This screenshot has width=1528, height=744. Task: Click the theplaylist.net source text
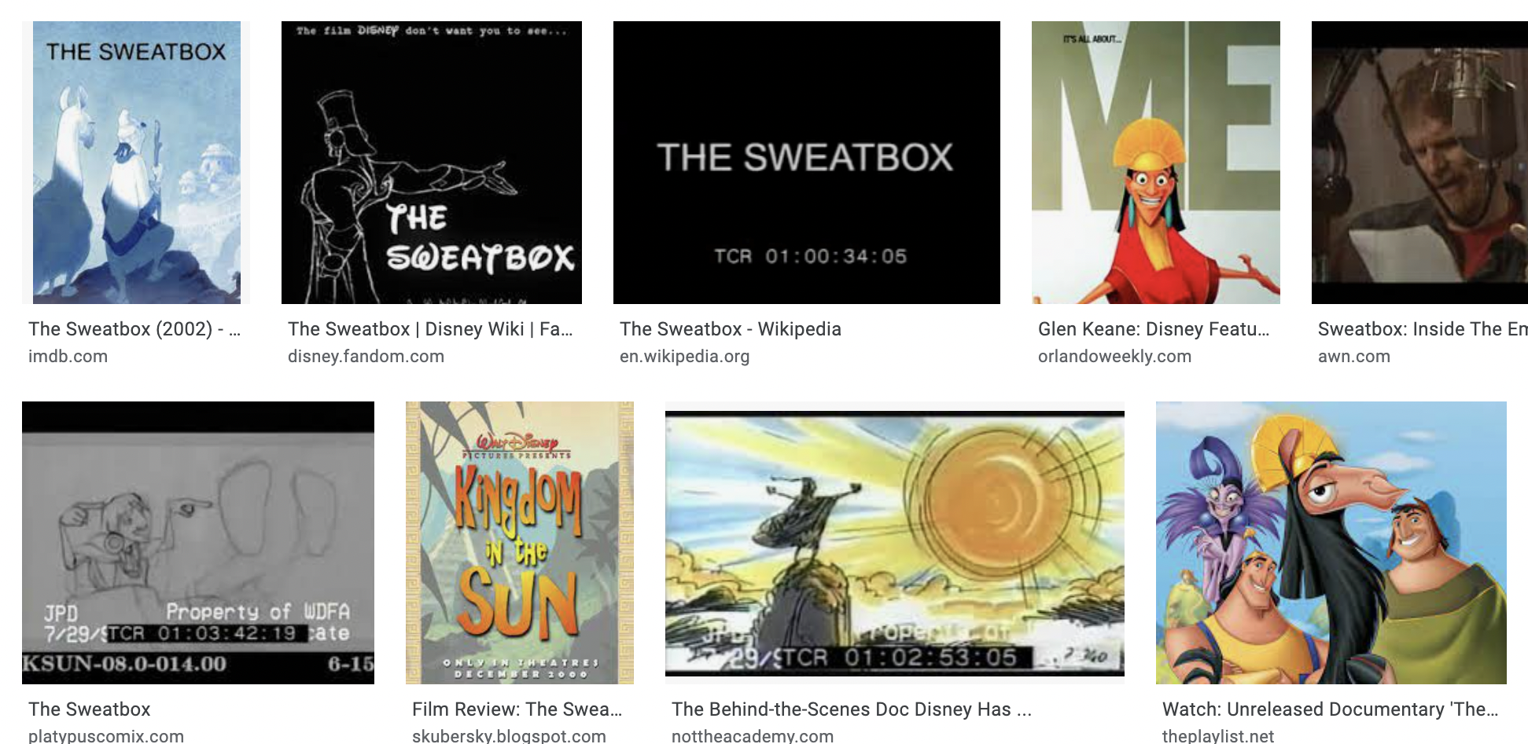click(1218, 735)
